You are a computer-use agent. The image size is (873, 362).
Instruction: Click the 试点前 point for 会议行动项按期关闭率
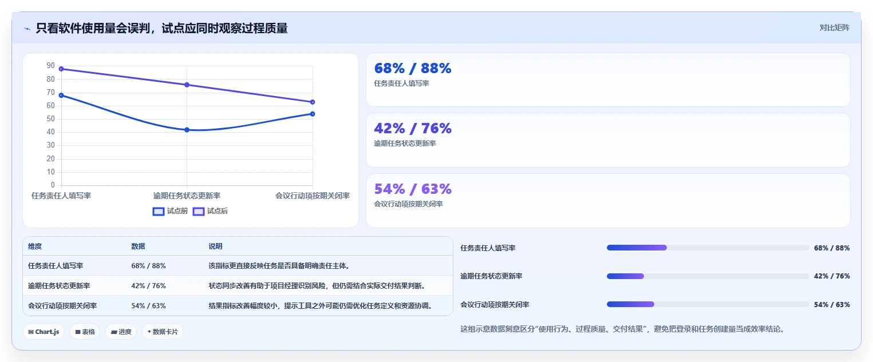tap(313, 114)
